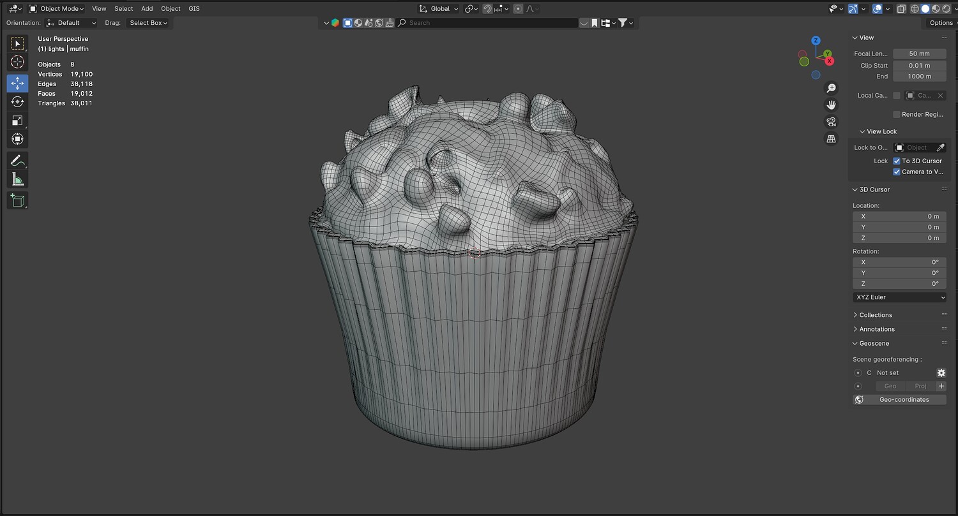This screenshot has height=516, width=958.
Task: Pick the Rotate tool
Action: tap(17, 101)
